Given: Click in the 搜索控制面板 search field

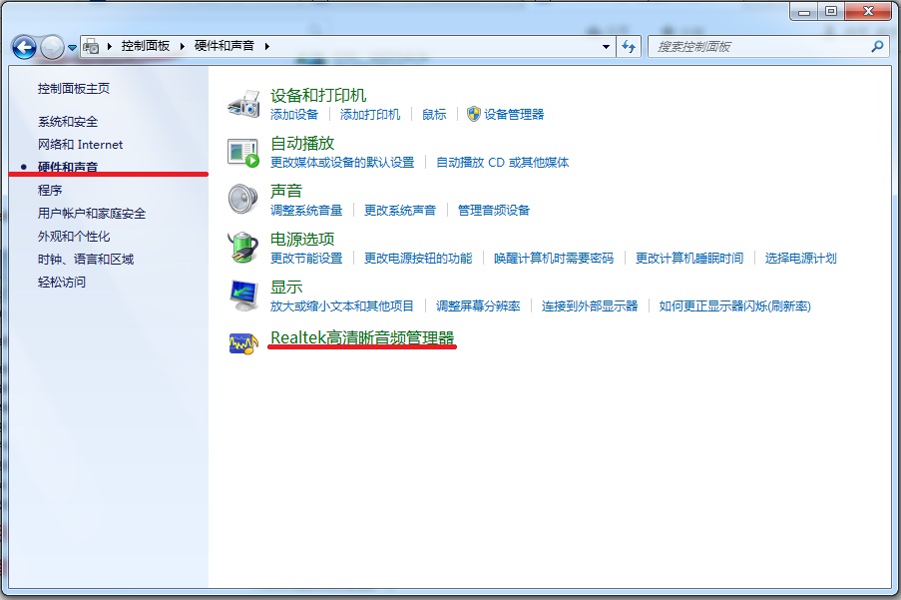Looking at the screenshot, I should coord(758,46).
